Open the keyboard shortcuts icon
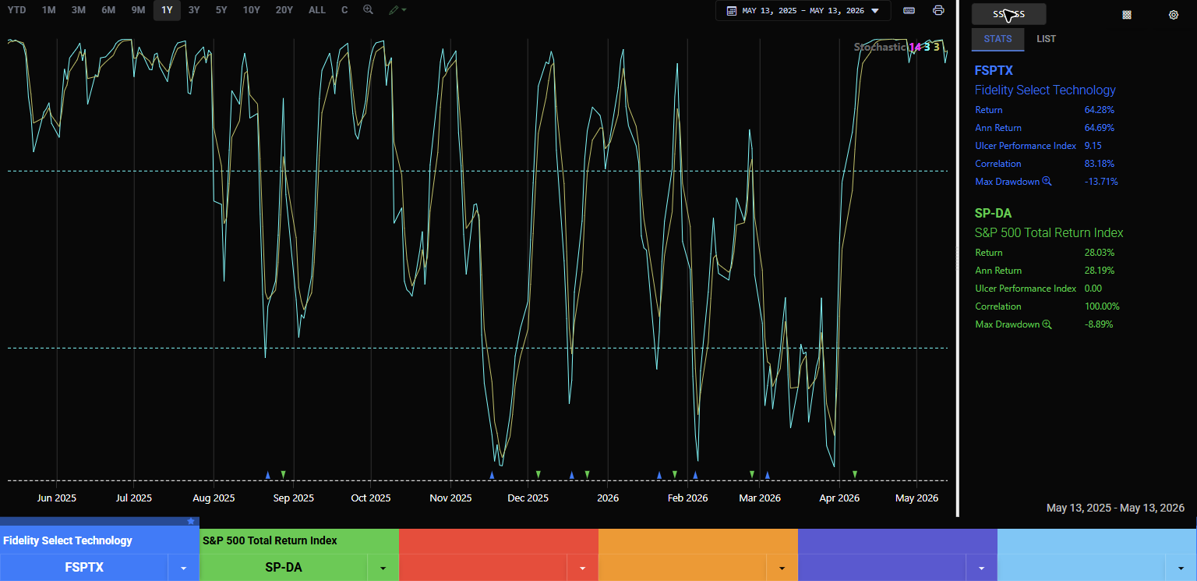Image resolution: width=1197 pixels, height=581 pixels. [x=909, y=11]
